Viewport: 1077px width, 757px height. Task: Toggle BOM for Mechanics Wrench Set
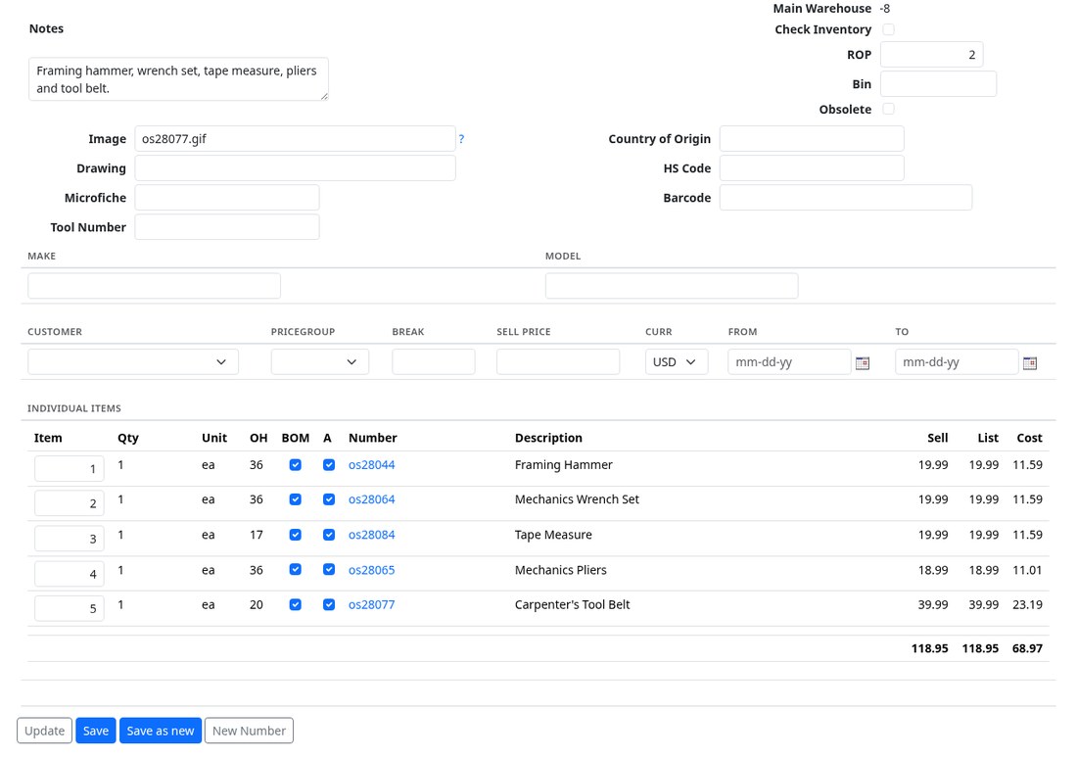click(x=296, y=499)
